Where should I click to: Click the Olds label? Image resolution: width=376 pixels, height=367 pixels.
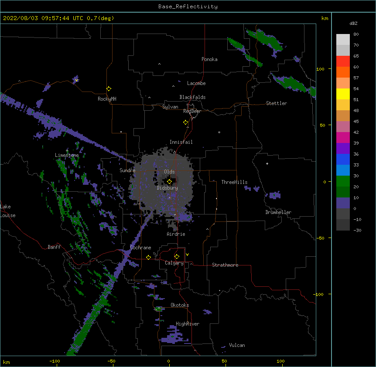point(169,172)
